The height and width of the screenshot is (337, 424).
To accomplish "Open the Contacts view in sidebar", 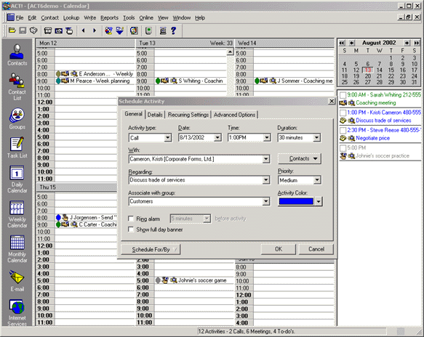I will pyautogui.click(x=17, y=54).
